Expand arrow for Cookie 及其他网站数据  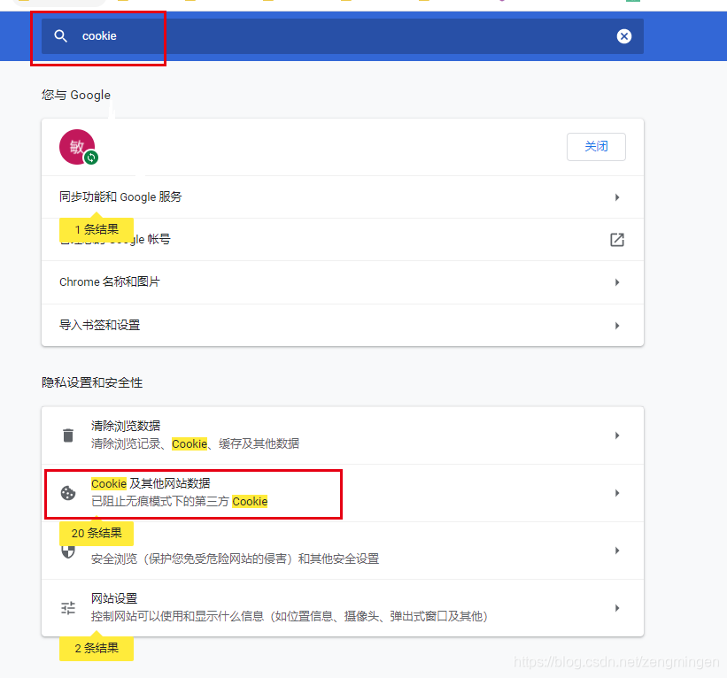pyautogui.click(x=617, y=493)
